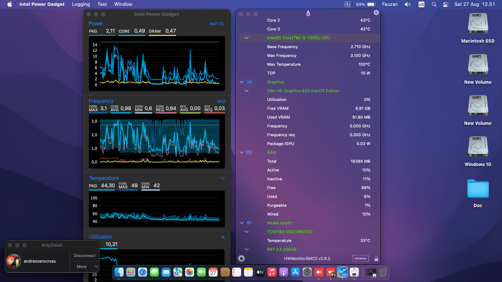502x282 pixels.
Task: Open the Window menu
Action: pyautogui.click(x=123, y=4)
